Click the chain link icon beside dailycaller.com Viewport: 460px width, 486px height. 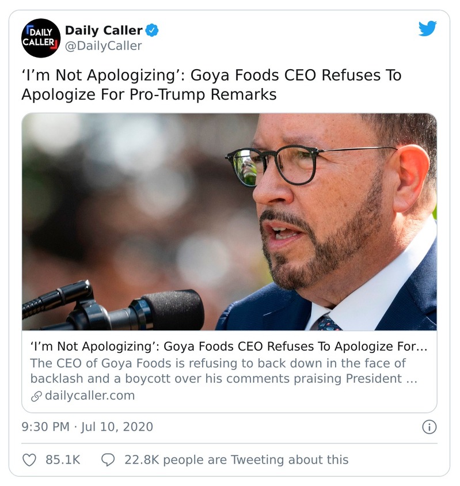pos(35,396)
